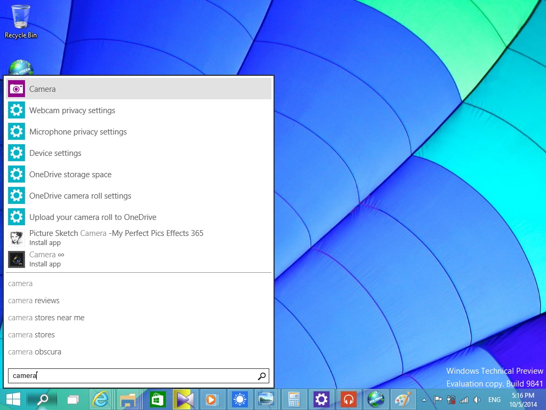Open the Windows Store from the taskbar
This screenshot has width=546, height=410.
tap(157, 399)
